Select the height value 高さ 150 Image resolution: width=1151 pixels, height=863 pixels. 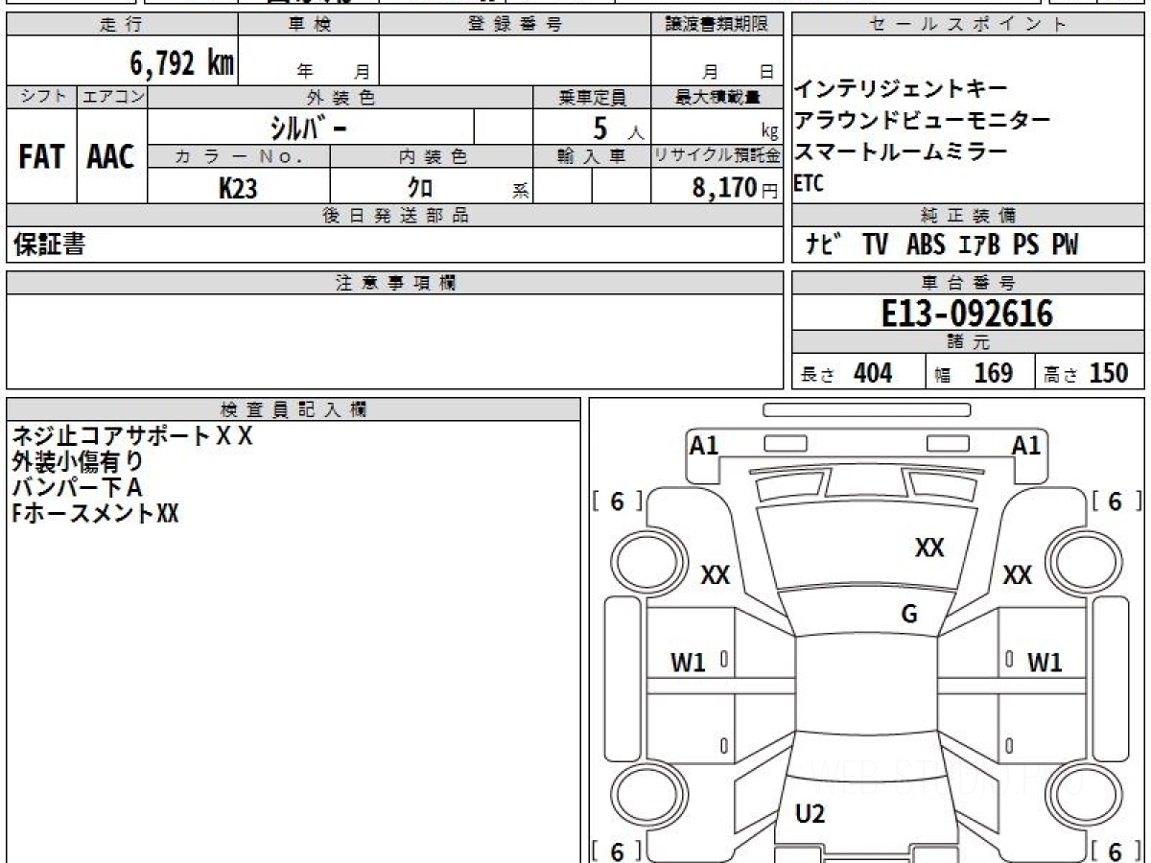tap(1086, 373)
